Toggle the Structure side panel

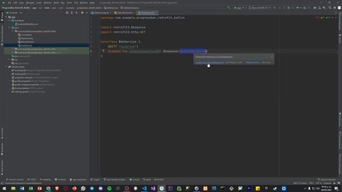(x=2, y=133)
